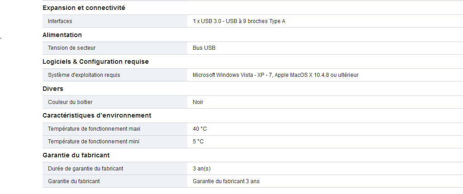Select the 'Couleur du boitier' label

[70, 102]
